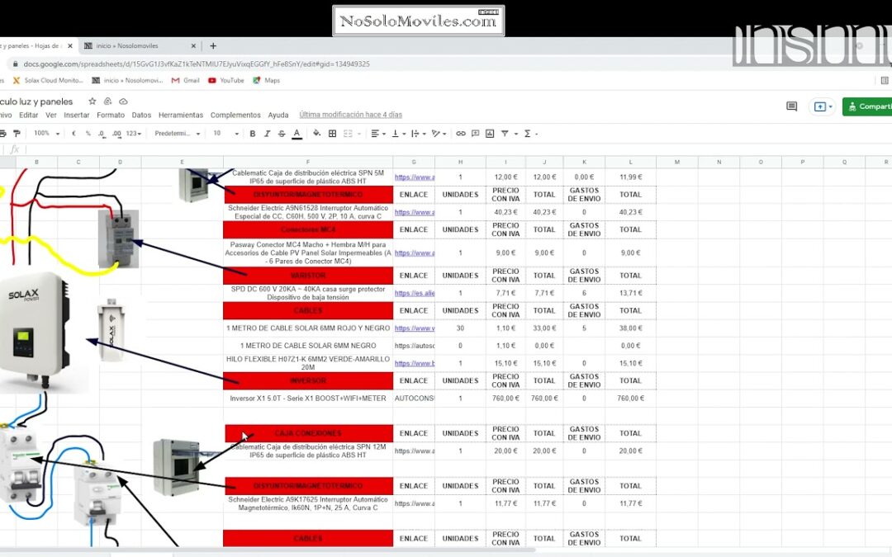Open link for Schneider A9N61528 row
Viewport: 892px width, 557px height.
[414, 213]
